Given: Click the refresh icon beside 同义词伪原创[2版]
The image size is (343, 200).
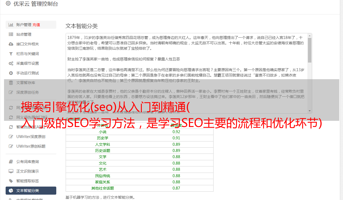Looking at the screenshot, I should pos(11,117).
